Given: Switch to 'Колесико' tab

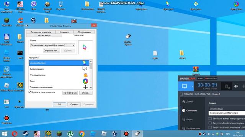Looking at the screenshot, I should pos(64,32).
